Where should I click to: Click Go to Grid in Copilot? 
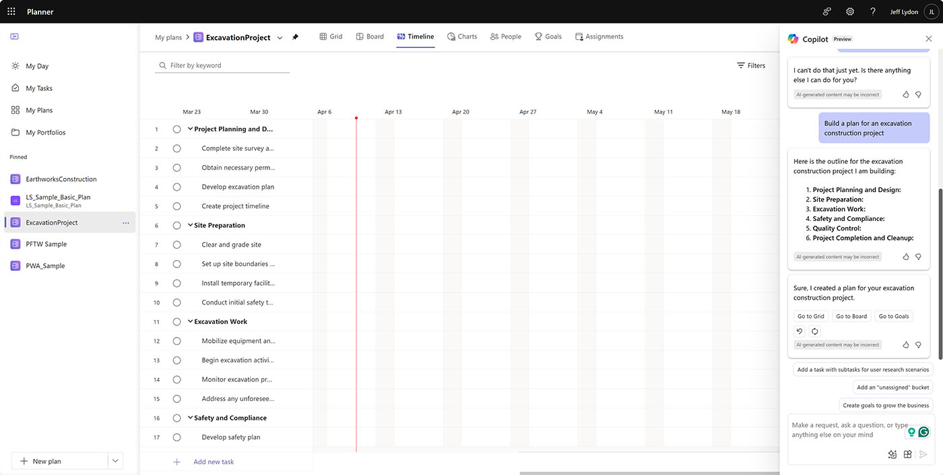(x=810, y=316)
